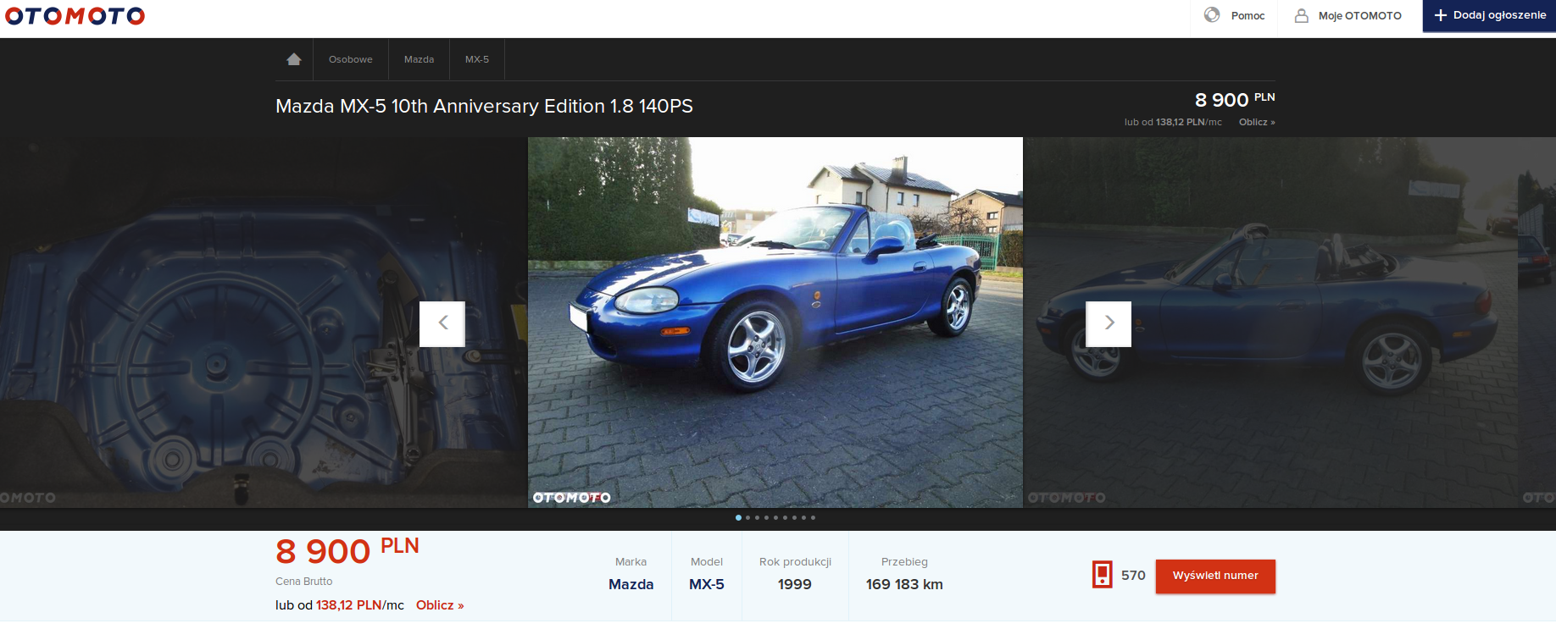Select dimmed side-view car photo

[1270, 323]
